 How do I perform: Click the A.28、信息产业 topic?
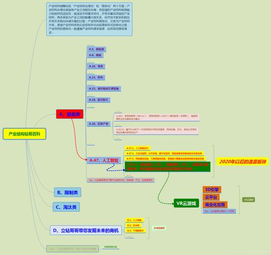tap(99, 124)
